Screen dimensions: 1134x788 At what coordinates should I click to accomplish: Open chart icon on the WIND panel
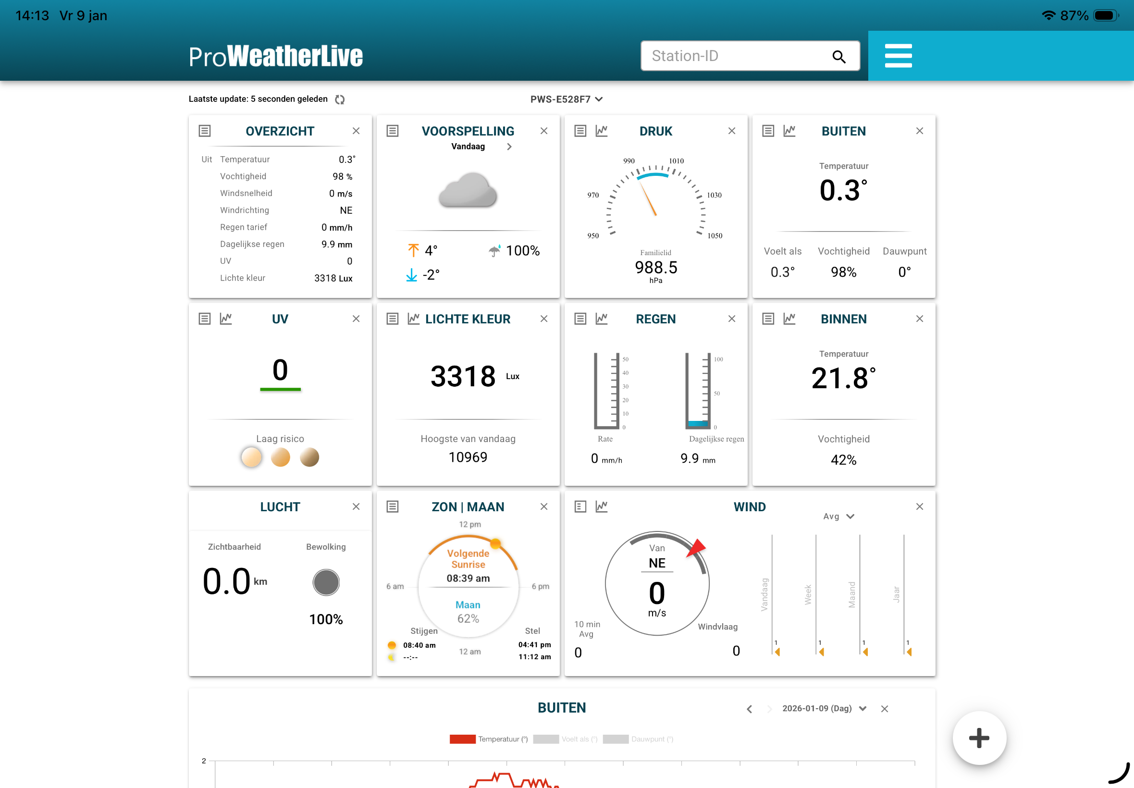coord(601,506)
